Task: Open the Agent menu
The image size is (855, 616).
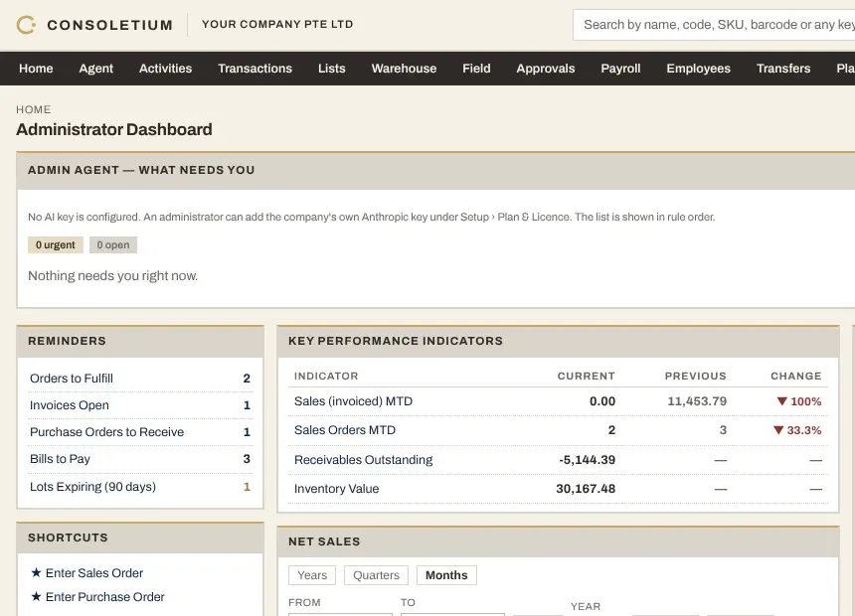Action: (96, 69)
